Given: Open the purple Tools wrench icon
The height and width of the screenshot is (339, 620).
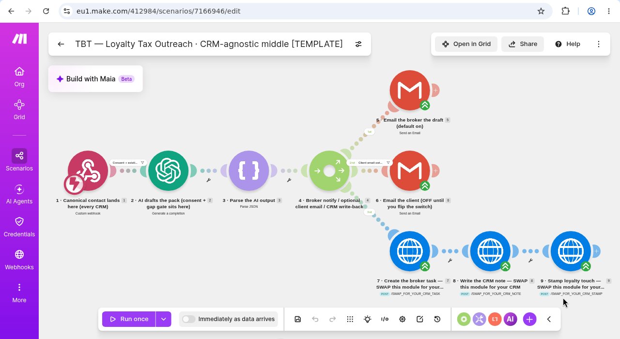Looking at the screenshot, I should click(x=480, y=319).
